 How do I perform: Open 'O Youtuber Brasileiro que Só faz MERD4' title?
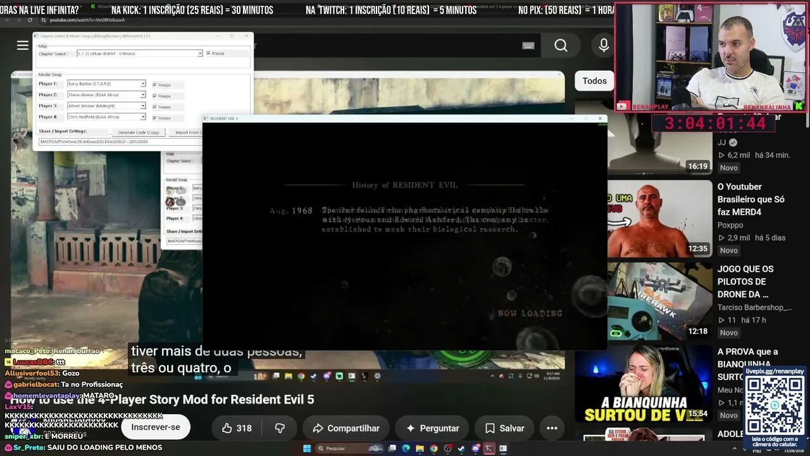pos(751,199)
